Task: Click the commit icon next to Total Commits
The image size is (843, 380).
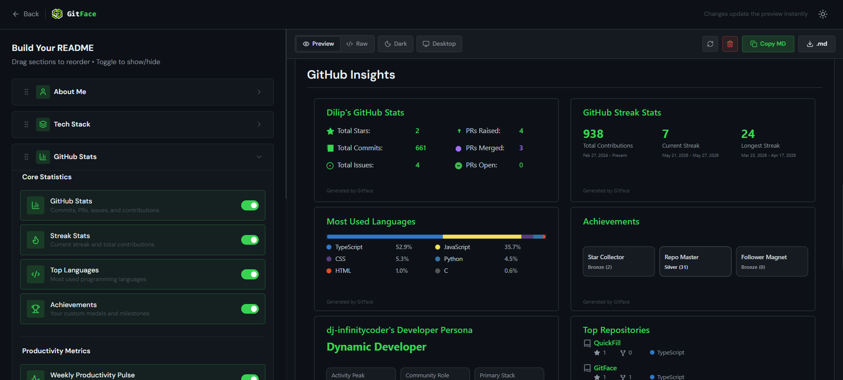Action: pyautogui.click(x=330, y=148)
